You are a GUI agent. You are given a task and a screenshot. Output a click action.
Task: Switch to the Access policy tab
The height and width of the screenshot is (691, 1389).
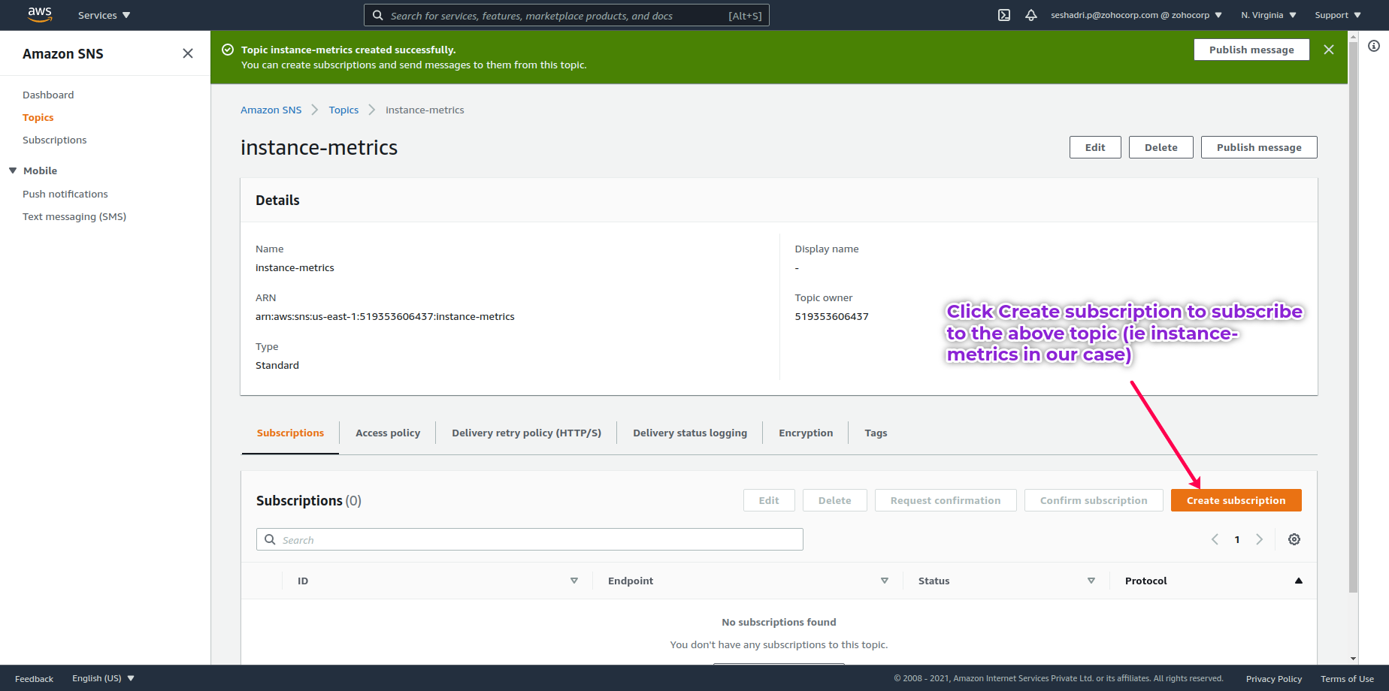[388, 433]
